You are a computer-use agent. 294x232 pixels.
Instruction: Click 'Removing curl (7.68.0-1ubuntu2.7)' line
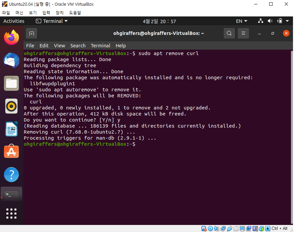(79, 132)
